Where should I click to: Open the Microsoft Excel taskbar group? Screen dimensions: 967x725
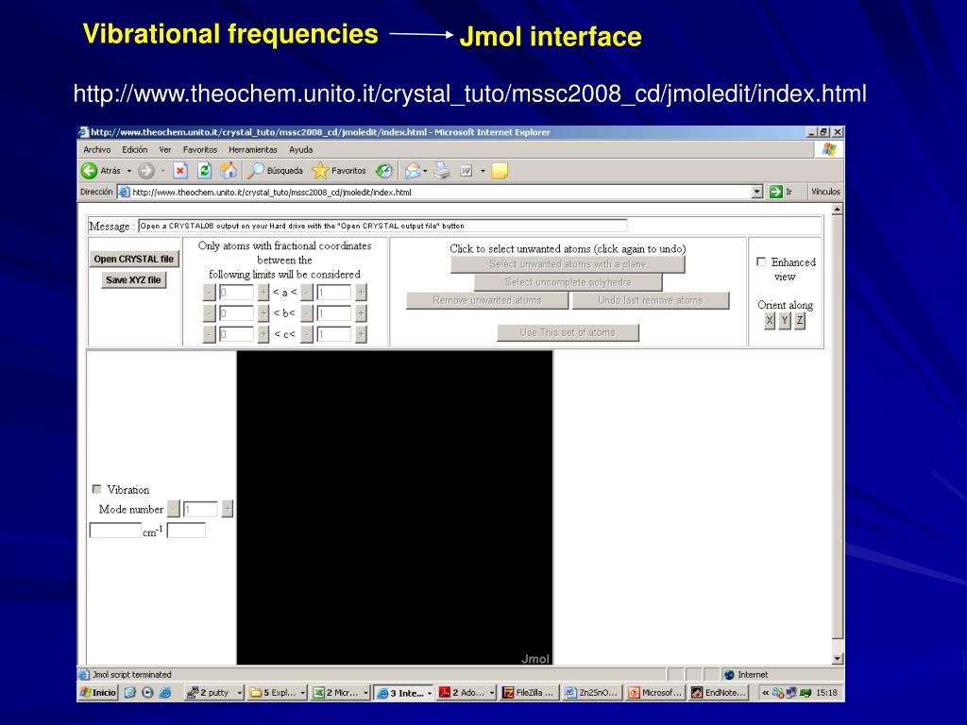click(340, 693)
